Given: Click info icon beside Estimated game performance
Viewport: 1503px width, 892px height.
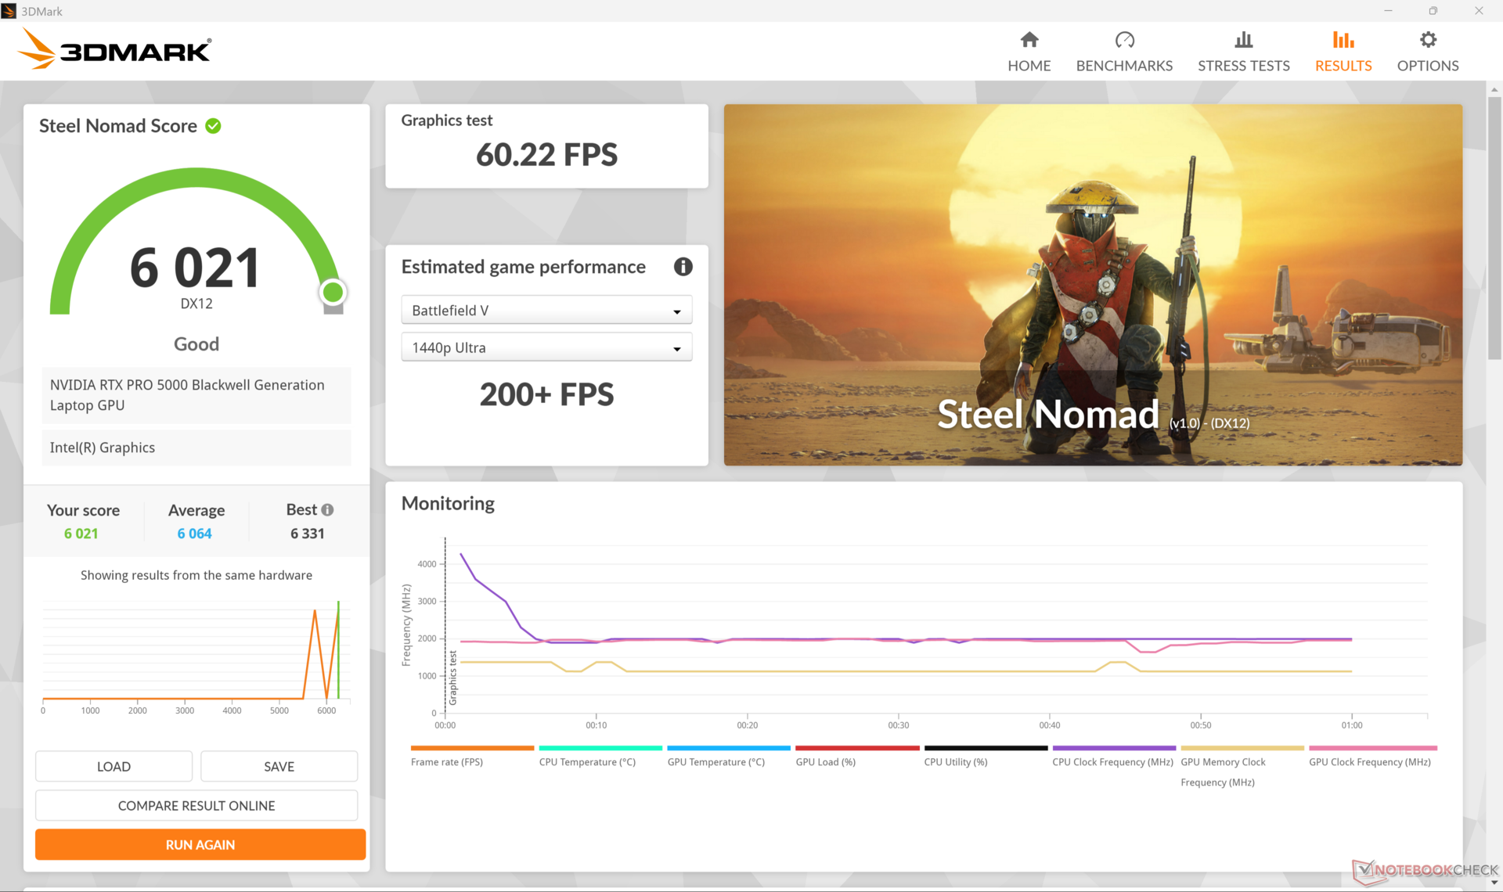Looking at the screenshot, I should (x=683, y=267).
